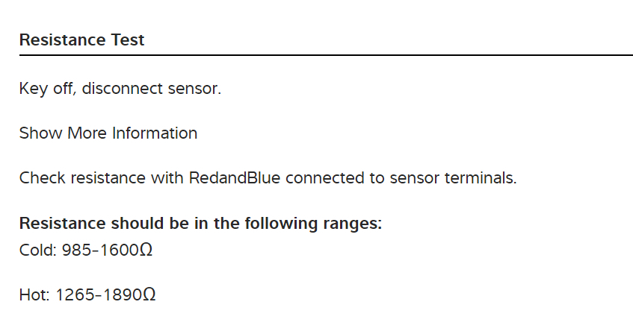
Task: Click the divider line below Resistance Test
Action: [x=326, y=55]
